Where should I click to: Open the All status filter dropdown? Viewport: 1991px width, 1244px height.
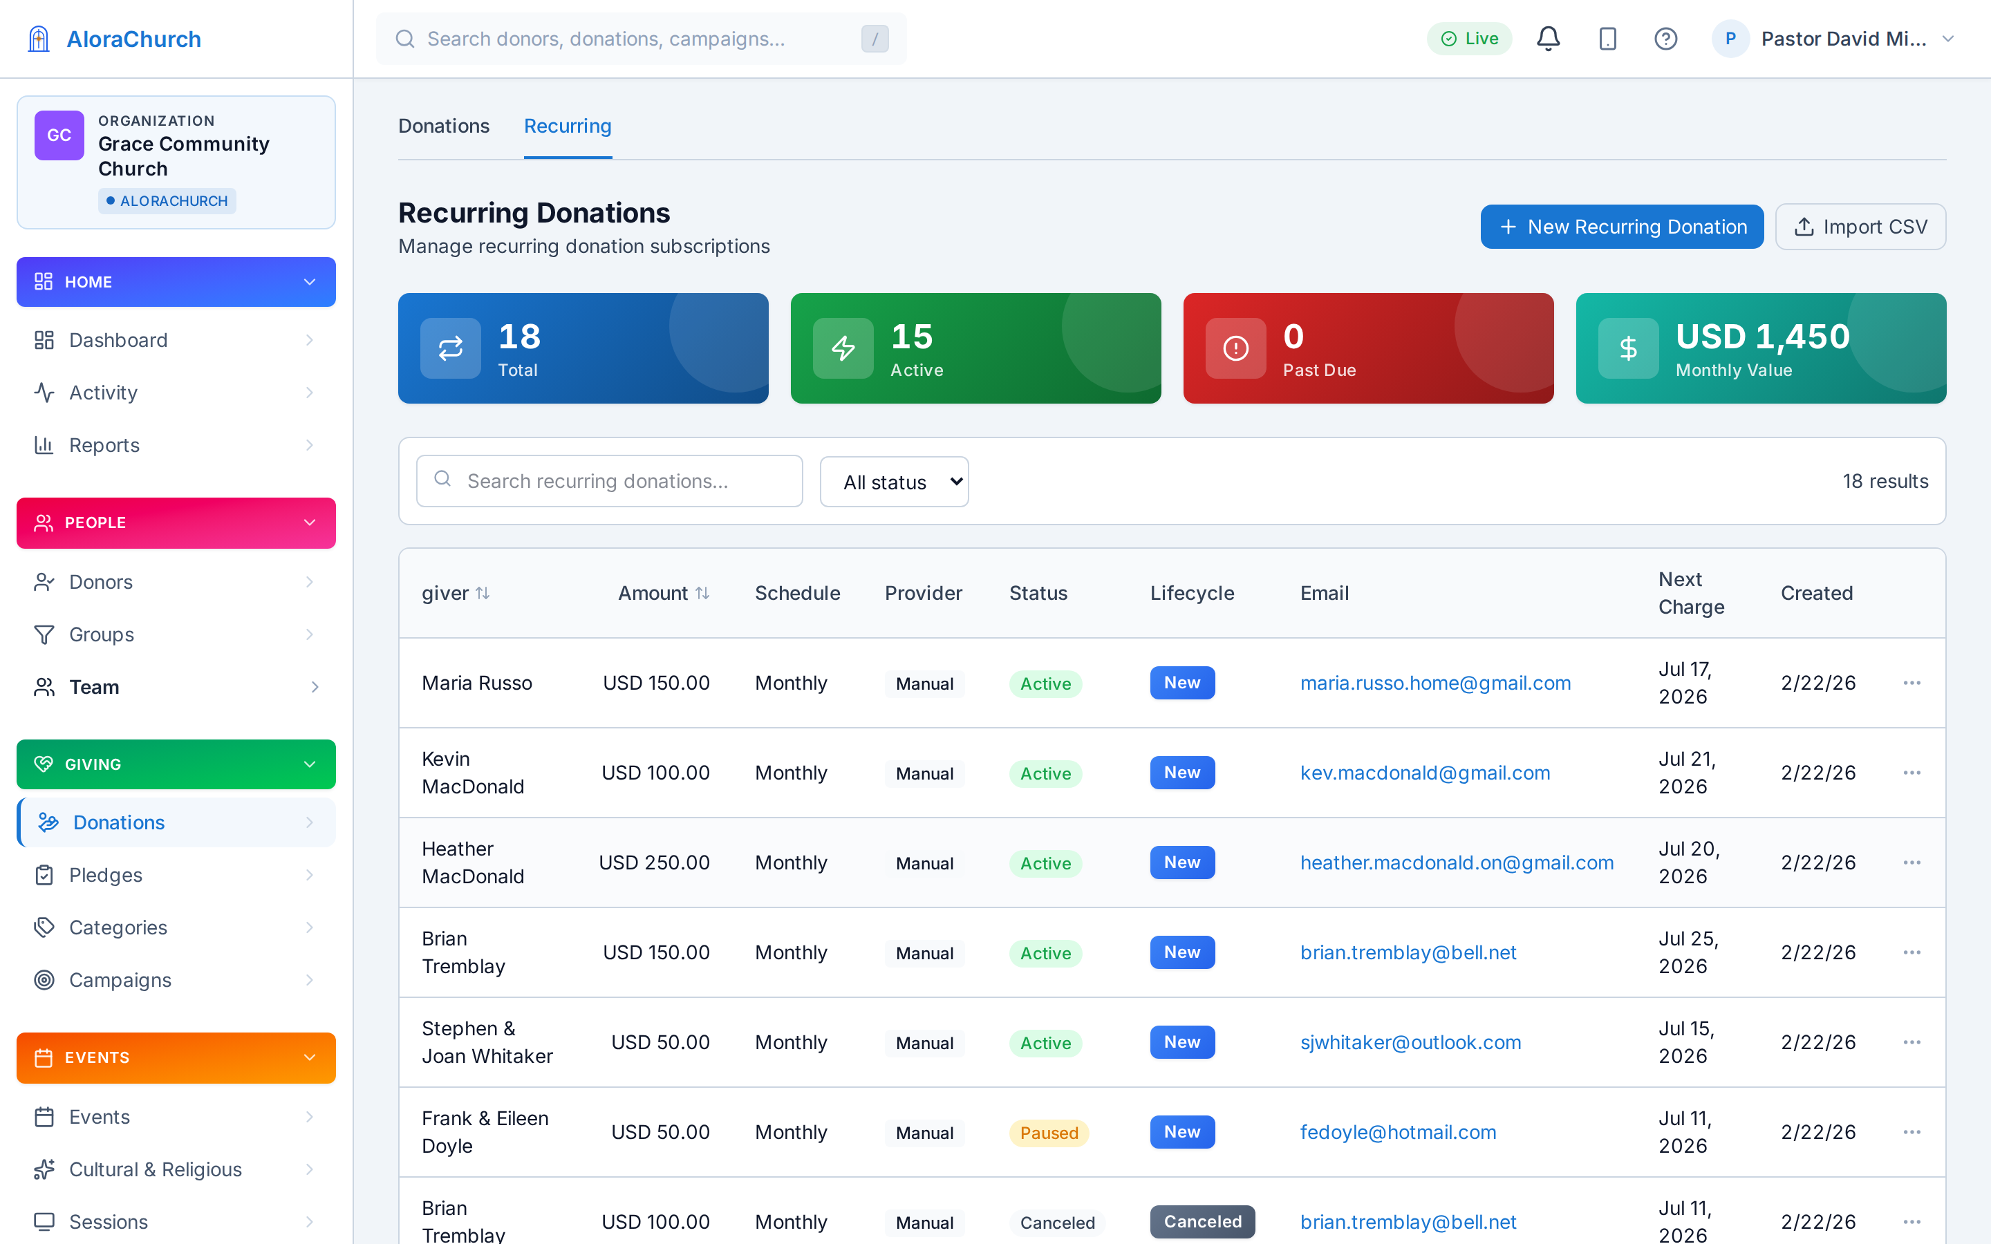(895, 482)
